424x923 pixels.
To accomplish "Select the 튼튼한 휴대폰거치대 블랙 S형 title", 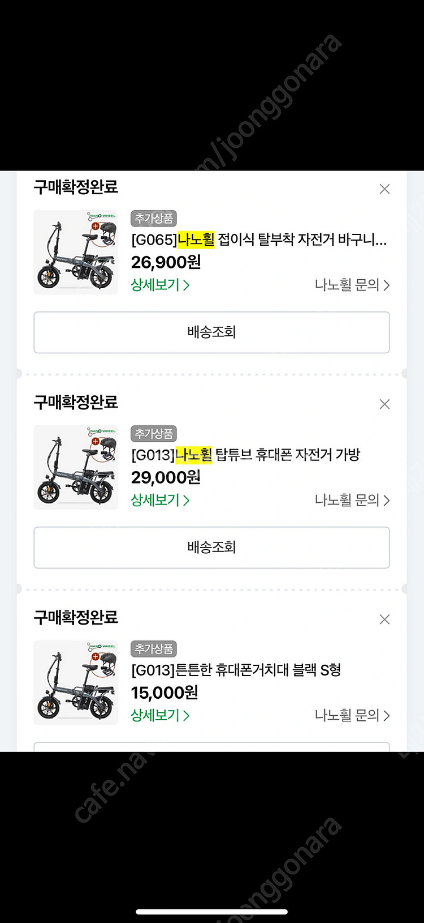I will pos(236,670).
